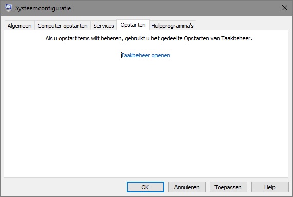The height and width of the screenshot is (197, 293).
Task: Dismiss the dialog using Annuleren
Action: (187, 187)
